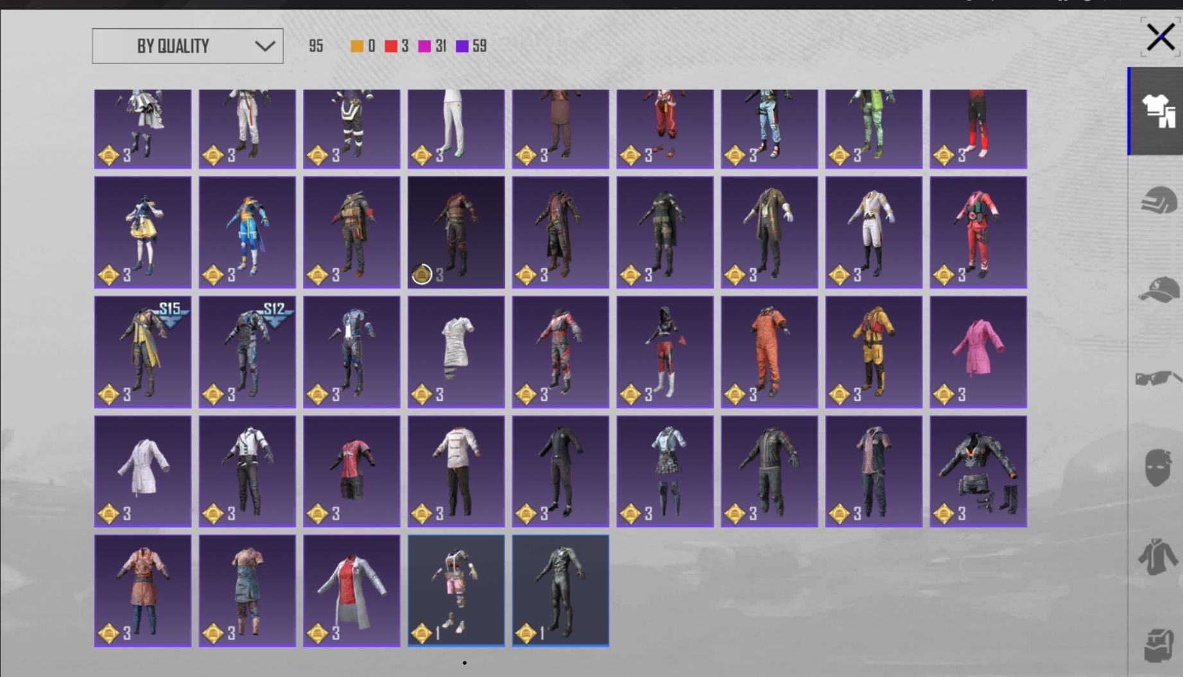Select the blue apron dress outfit in bottom row
Viewport: 1183px width, 677px height.
pyautogui.click(x=247, y=591)
